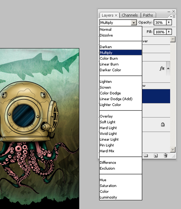This screenshot has width=181, height=209.
Task: Open the Layers panel options menu
Action: (x=173, y=16)
